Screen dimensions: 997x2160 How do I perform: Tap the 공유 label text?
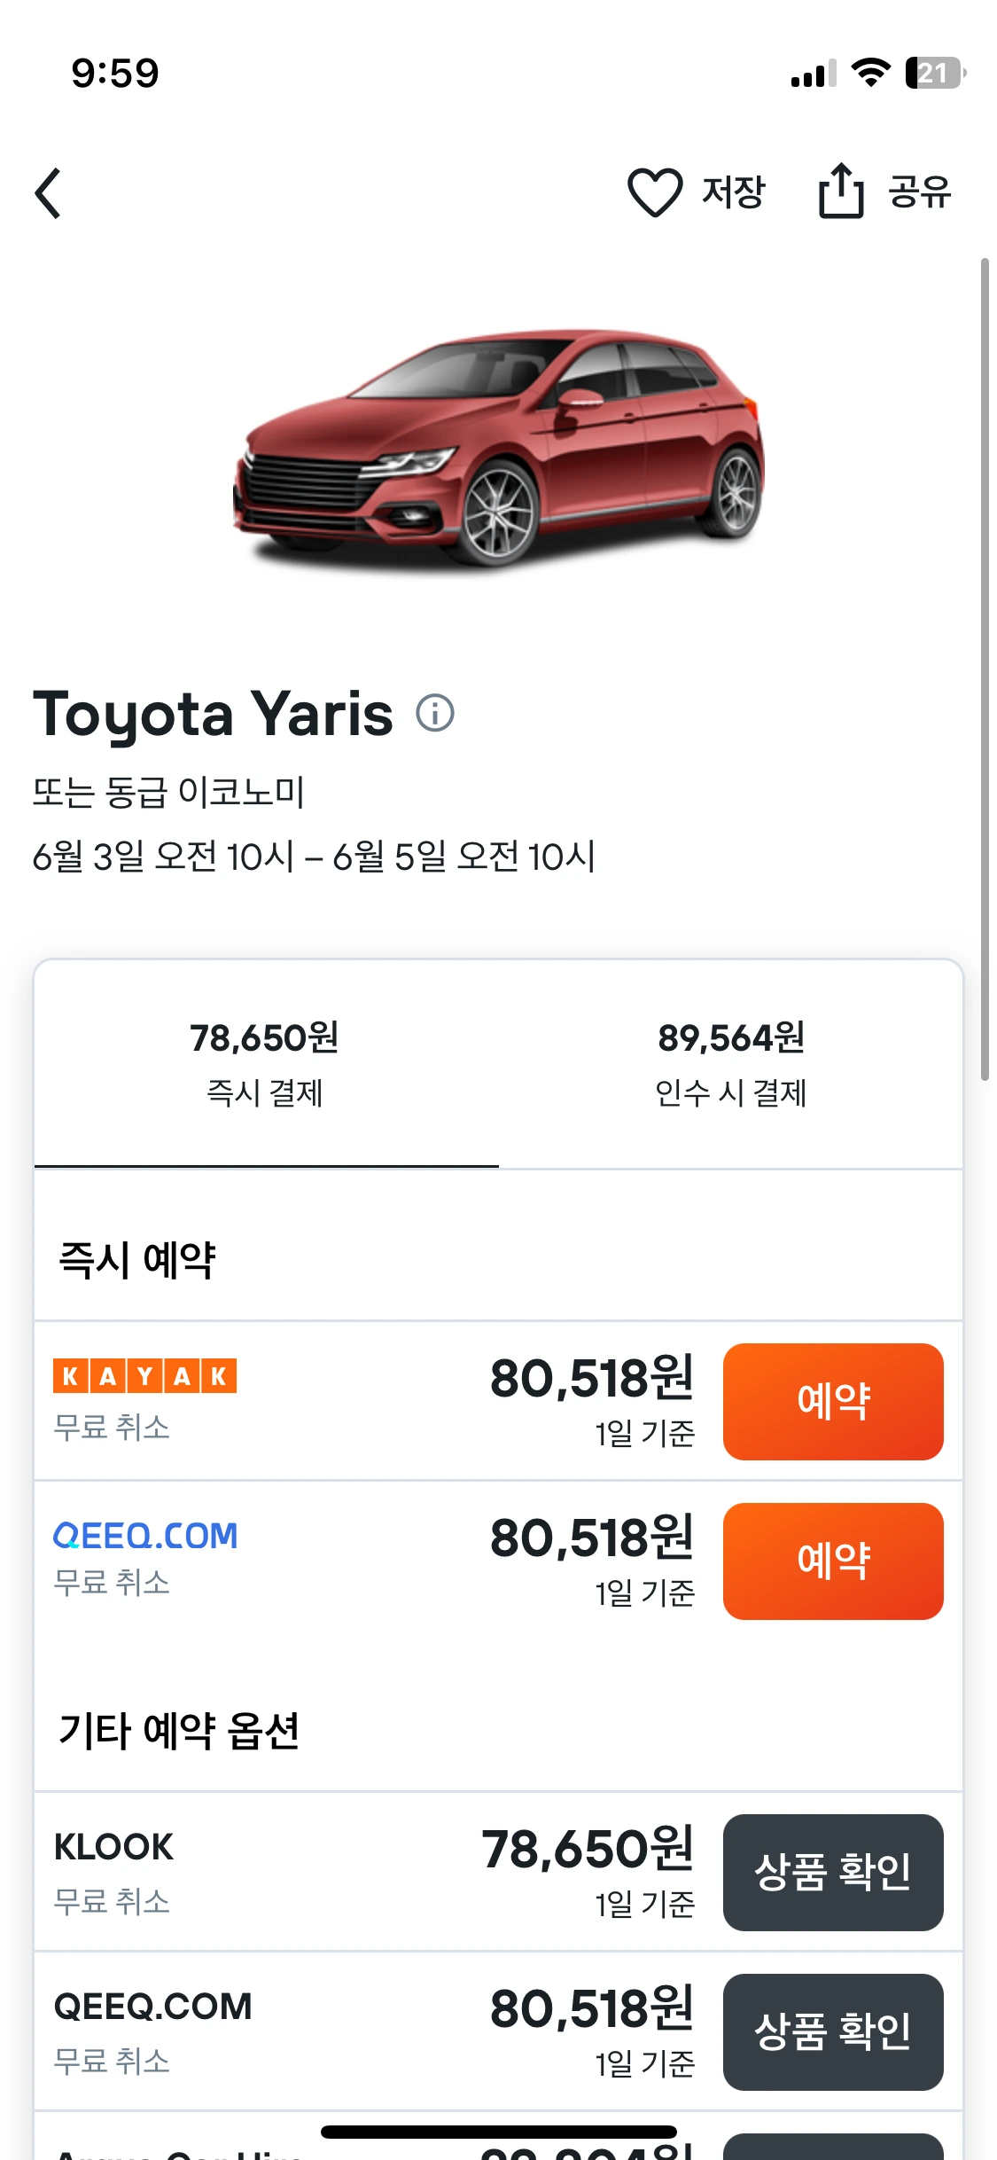[920, 192]
